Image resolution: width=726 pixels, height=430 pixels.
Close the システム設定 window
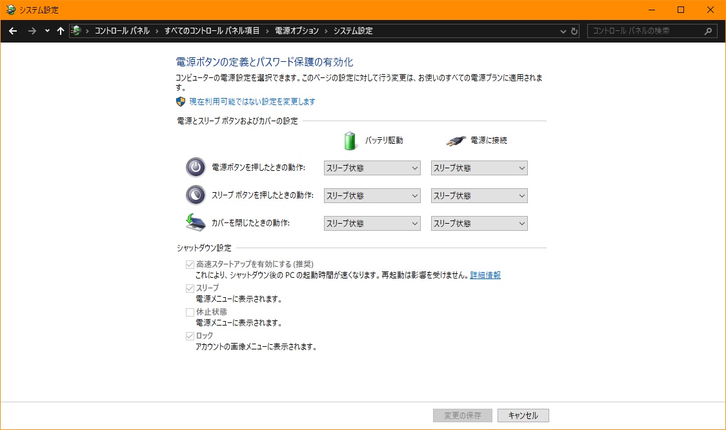click(x=711, y=10)
